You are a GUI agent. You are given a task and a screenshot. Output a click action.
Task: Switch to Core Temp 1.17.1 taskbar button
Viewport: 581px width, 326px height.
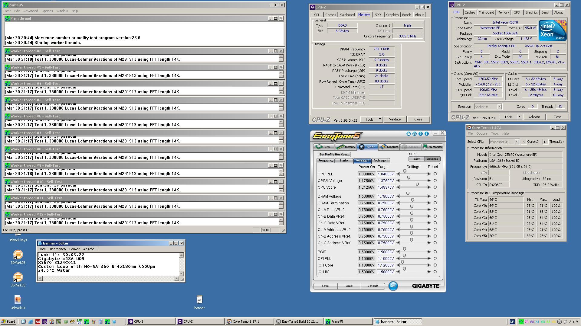pyautogui.click(x=249, y=322)
